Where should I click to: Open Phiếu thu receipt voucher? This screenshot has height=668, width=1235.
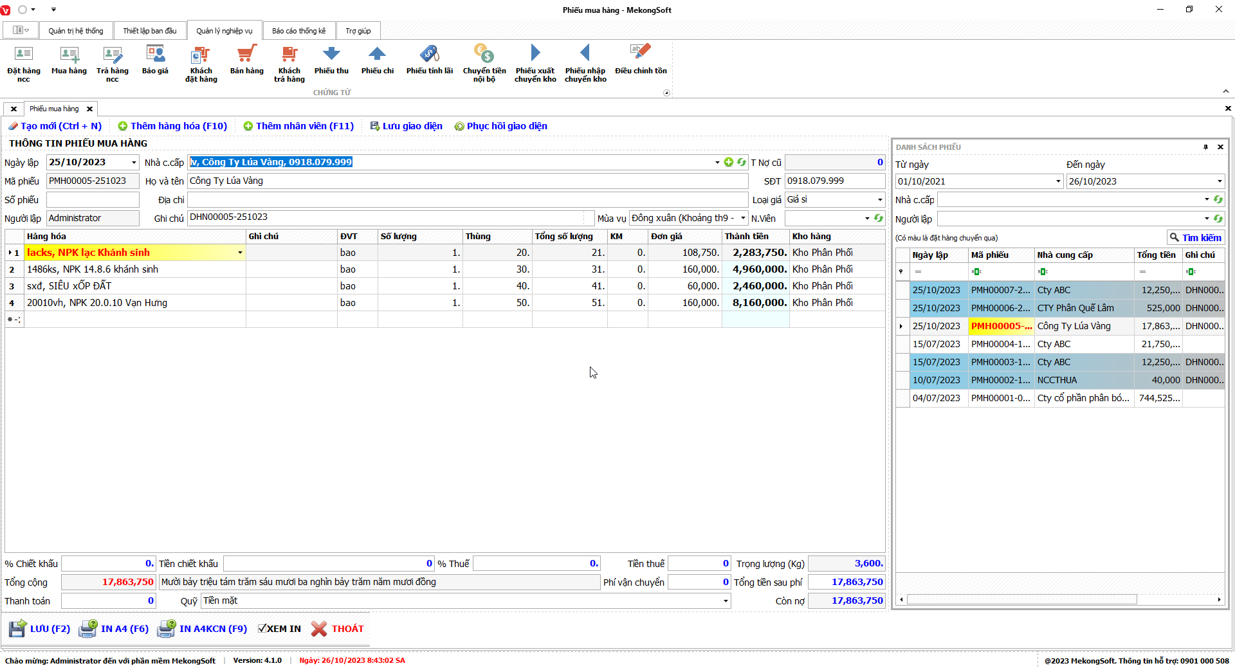[331, 61]
